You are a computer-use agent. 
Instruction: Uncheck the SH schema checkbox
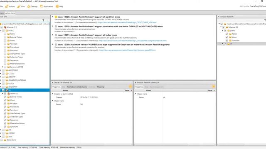tap(3, 90)
